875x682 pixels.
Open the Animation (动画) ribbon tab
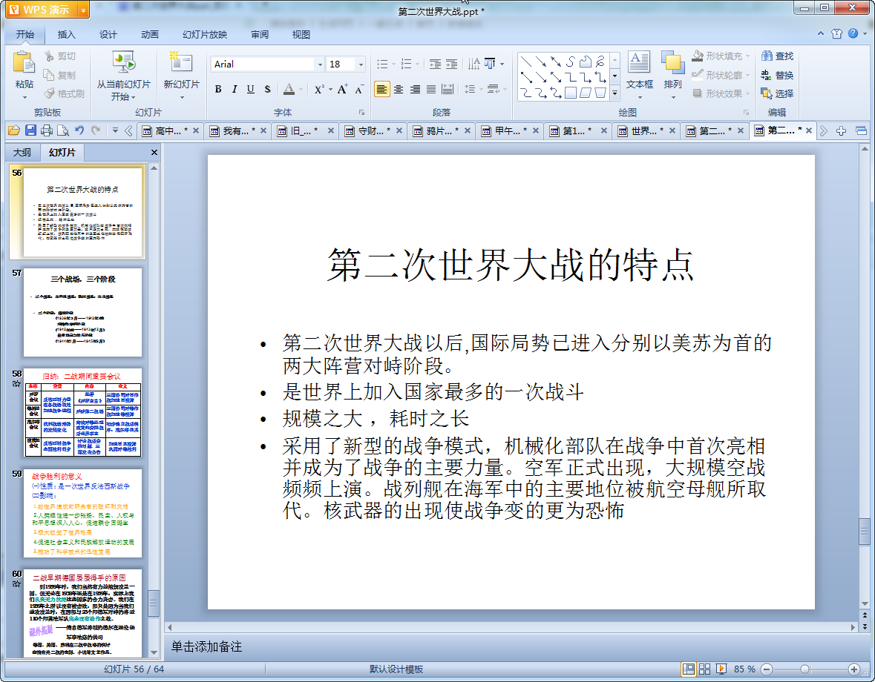[150, 35]
